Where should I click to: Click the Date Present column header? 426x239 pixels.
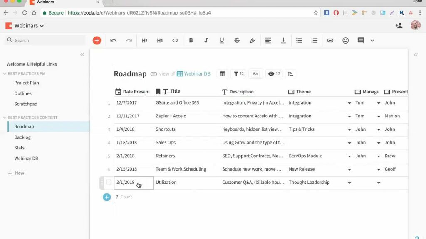(133, 92)
